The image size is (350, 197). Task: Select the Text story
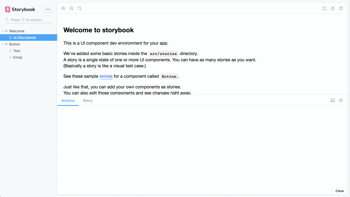pos(17,51)
